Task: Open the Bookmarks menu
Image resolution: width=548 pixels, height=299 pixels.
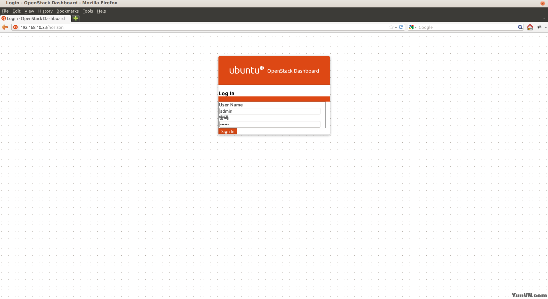Action: [x=67, y=11]
